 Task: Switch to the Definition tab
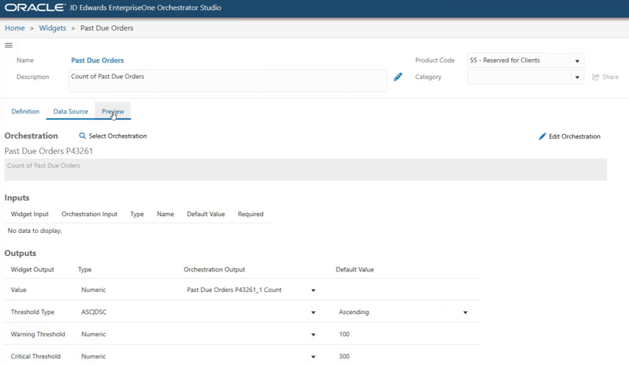tap(25, 111)
